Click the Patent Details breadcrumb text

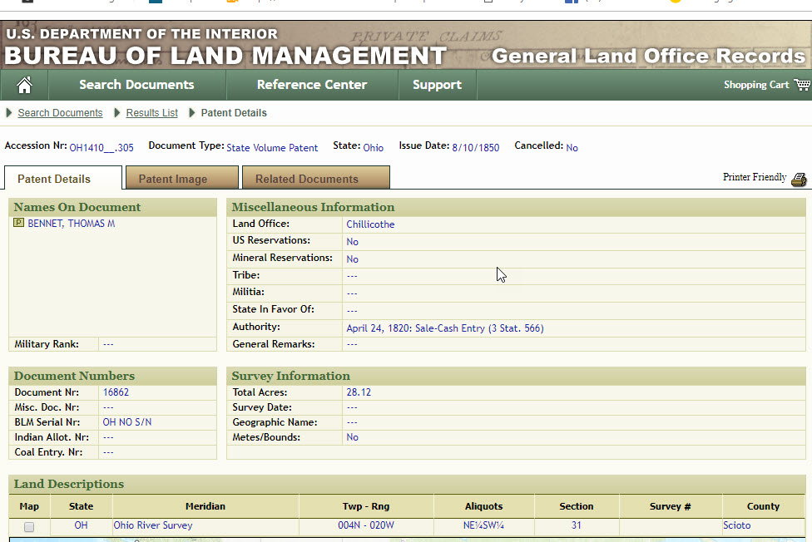[234, 113]
